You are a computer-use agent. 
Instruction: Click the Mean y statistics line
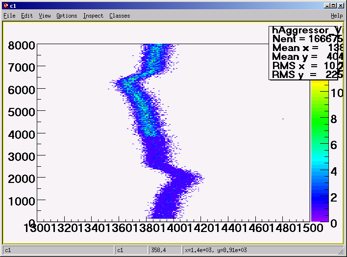[307, 57]
